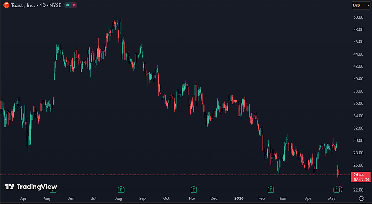Click the Oct label on time axis

click(x=166, y=199)
